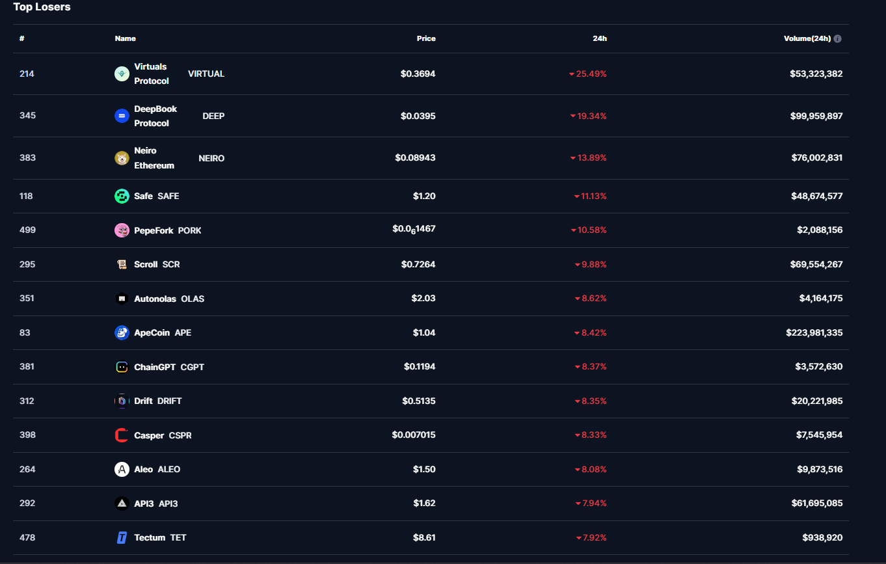Click the DeepBook Protocol coin icon
886x564 pixels.
click(122, 116)
